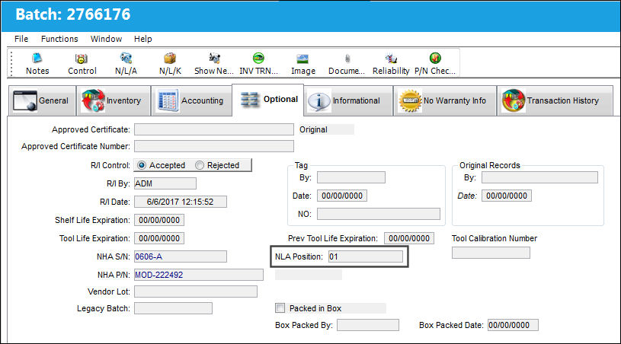Open the Functions menu

59,39
